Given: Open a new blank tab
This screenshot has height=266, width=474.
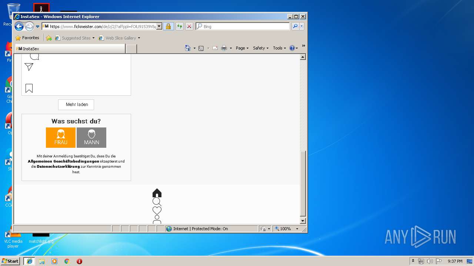Looking at the screenshot, I should coord(131,49).
